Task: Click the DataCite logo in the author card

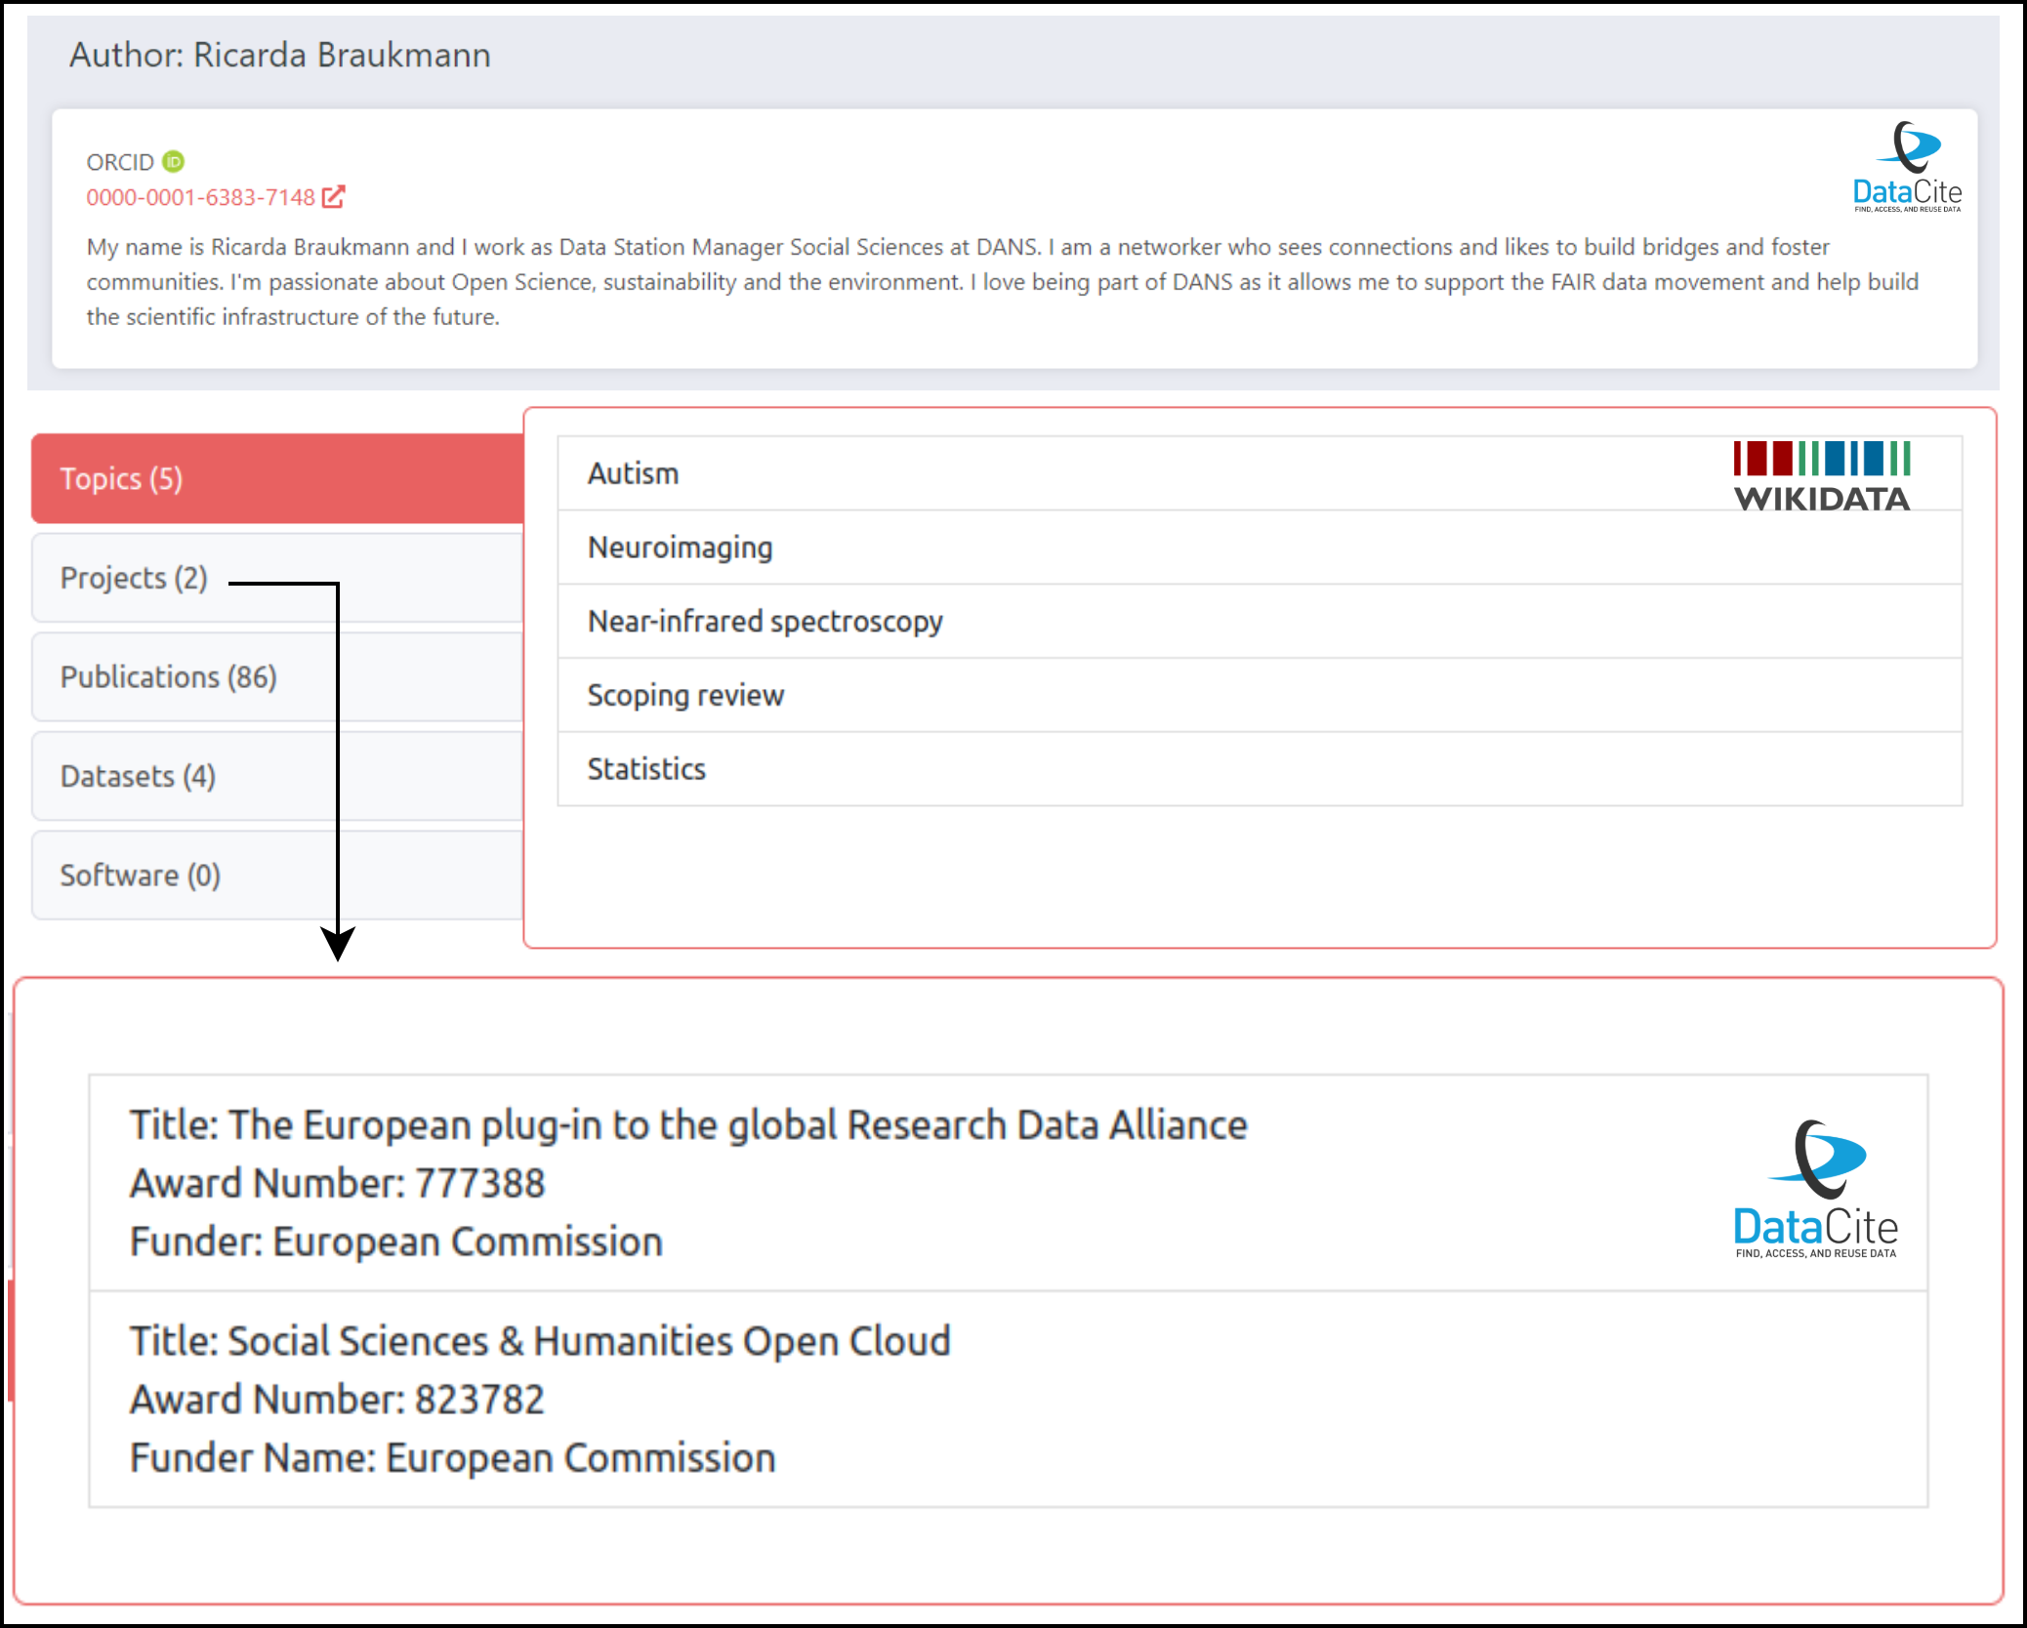Action: 1907,168
